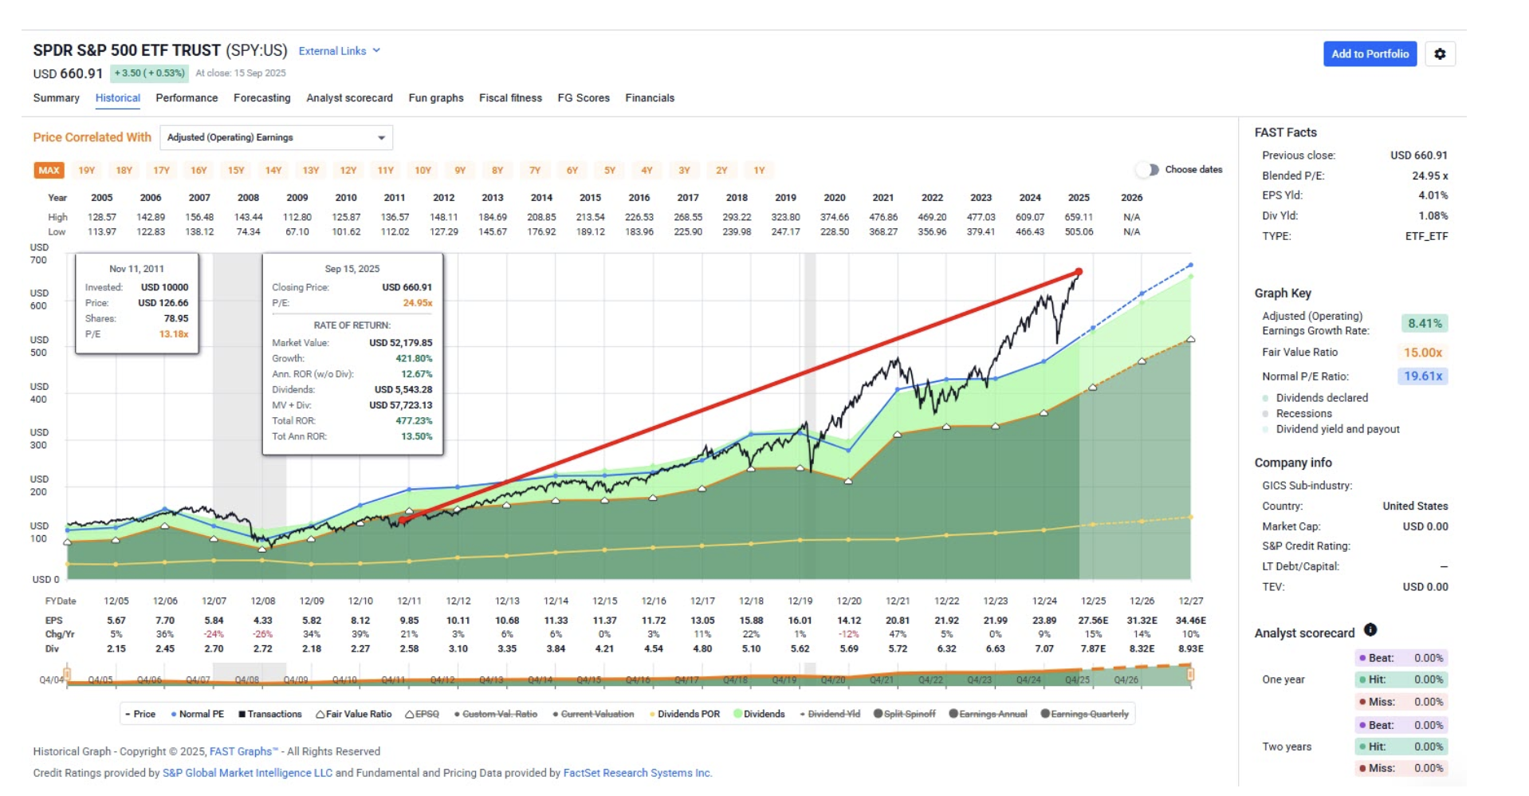1529x796 pixels.
Task: Expand the External Links dropdown
Action: pyautogui.click(x=340, y=51)
